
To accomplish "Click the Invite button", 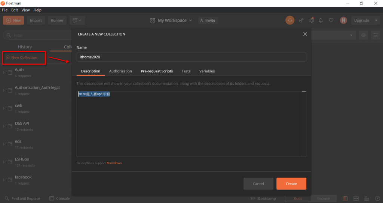I will click(208, 20).
